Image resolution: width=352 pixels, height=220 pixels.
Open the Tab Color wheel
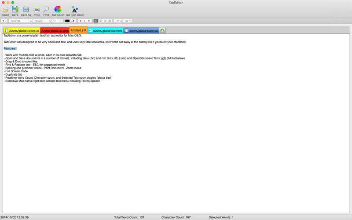58,9
